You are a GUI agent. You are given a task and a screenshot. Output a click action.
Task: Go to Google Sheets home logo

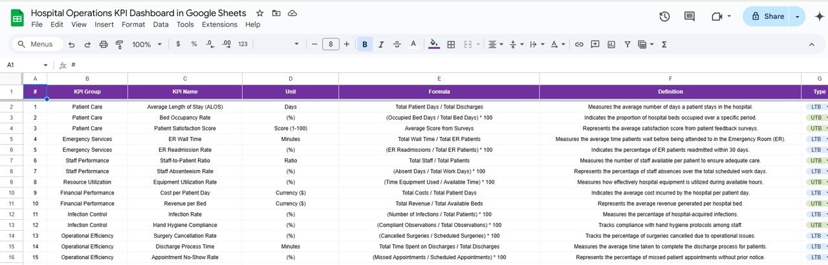coord(17,18)
